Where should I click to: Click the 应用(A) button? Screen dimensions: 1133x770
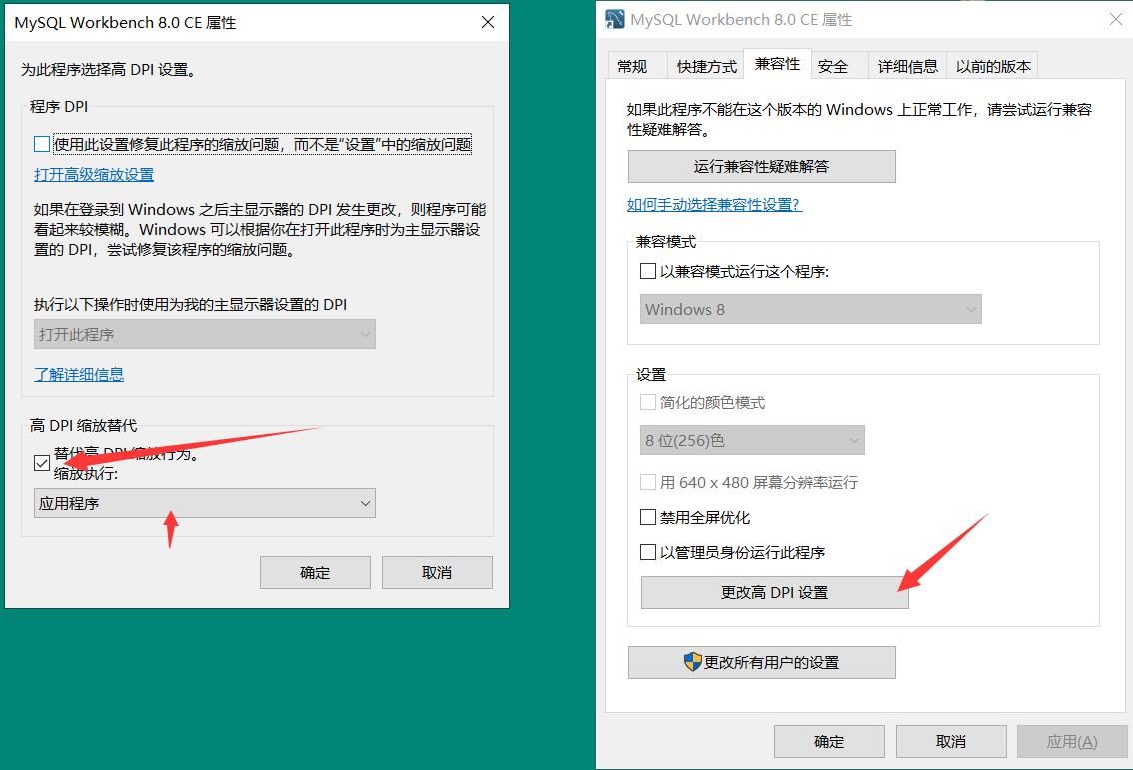pyautogui.click(x=1072, y=741)
